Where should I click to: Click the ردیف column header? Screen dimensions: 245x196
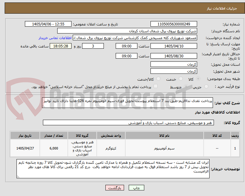pyautogui.click(x=235, y=136)
